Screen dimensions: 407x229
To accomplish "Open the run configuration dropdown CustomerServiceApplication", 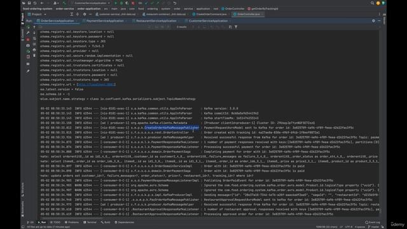I will [x=90, y=3].
